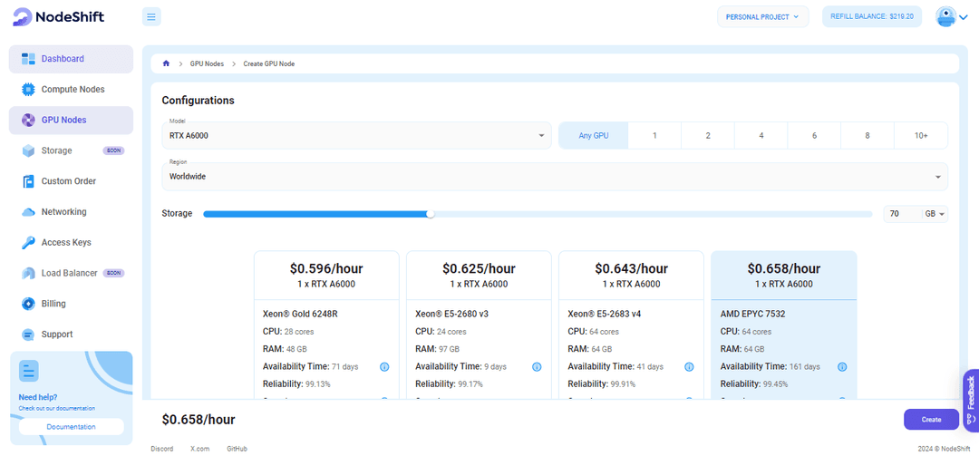Toggle the hamburger sidebar menu
The width and height of the screenshot is (979, 456).
point(151,17)
